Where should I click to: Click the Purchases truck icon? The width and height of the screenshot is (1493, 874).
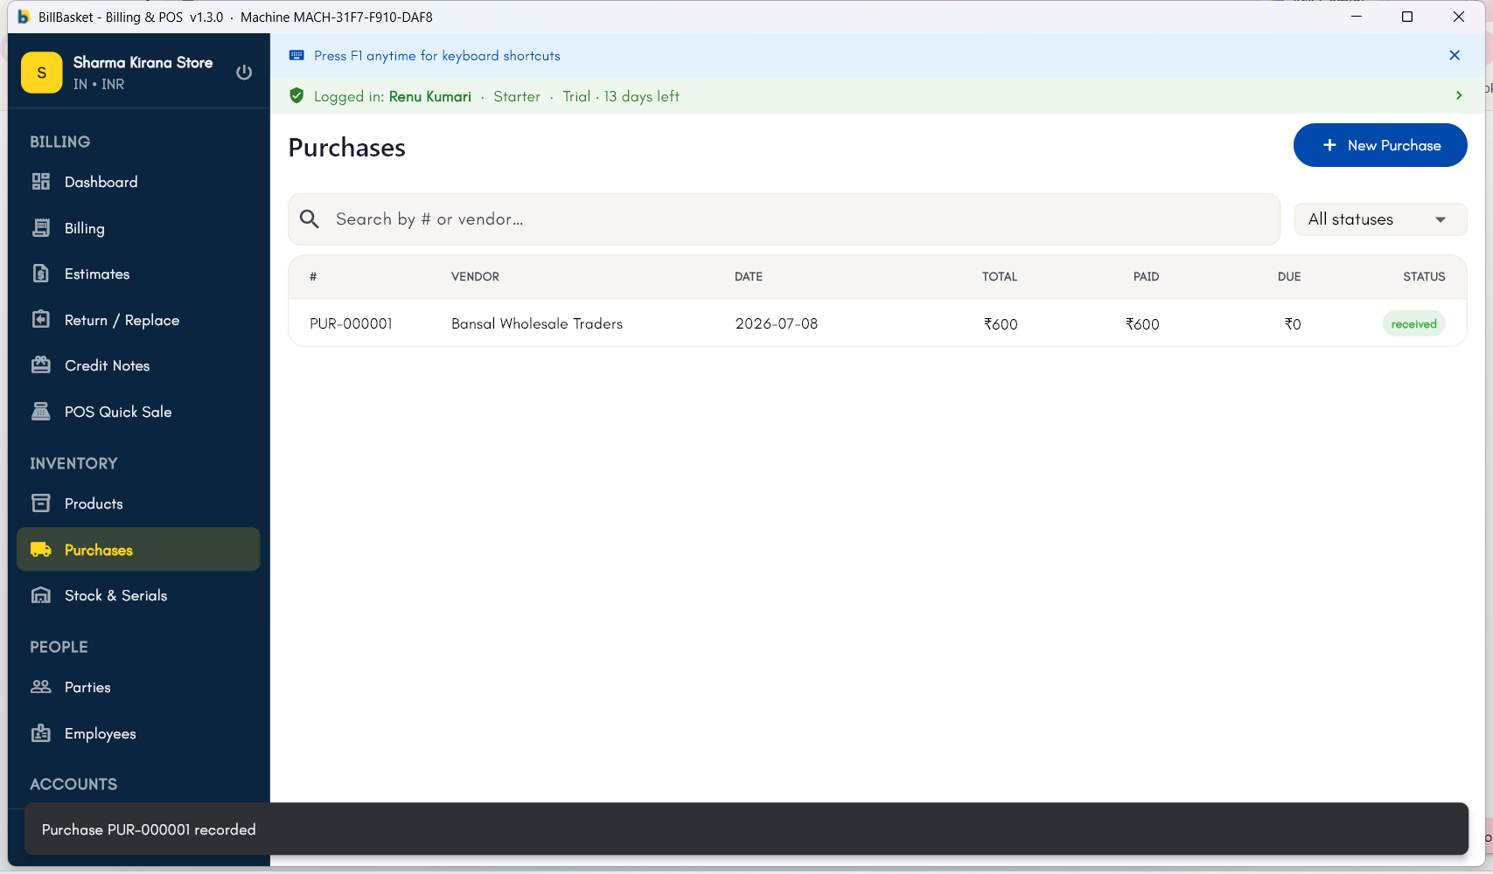(41, 550)
